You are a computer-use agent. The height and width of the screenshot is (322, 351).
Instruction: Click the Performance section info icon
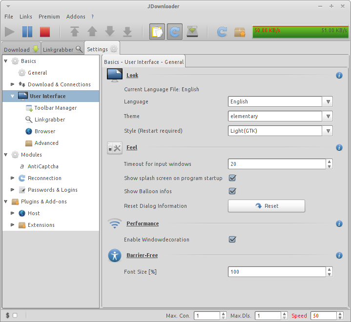(339, 223)
